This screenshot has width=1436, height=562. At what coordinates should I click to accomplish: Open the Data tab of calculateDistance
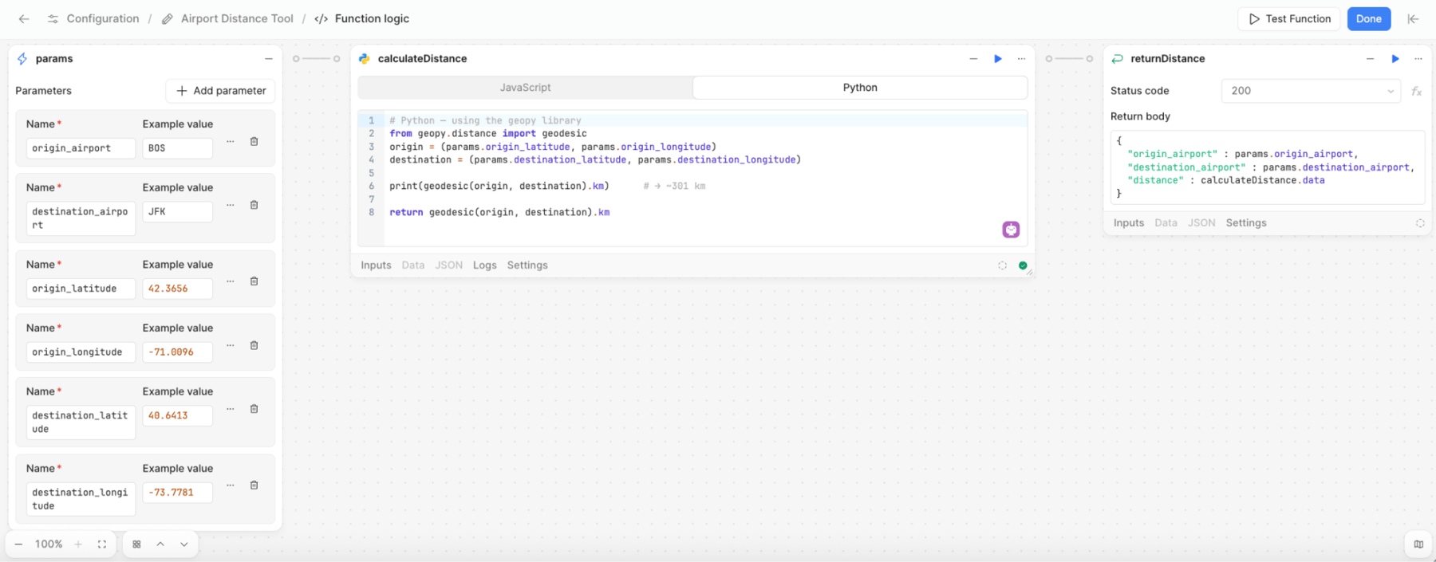pos(413,265)
